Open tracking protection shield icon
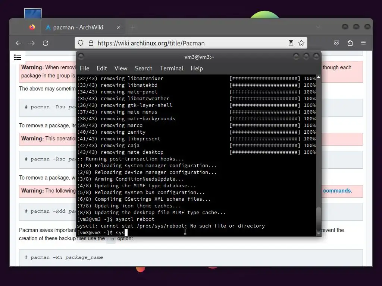 pos(81,43)
